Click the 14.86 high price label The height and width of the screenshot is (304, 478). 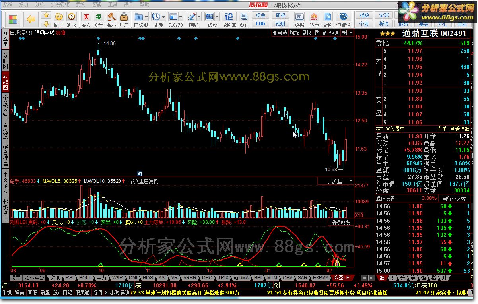click(110, 43)
